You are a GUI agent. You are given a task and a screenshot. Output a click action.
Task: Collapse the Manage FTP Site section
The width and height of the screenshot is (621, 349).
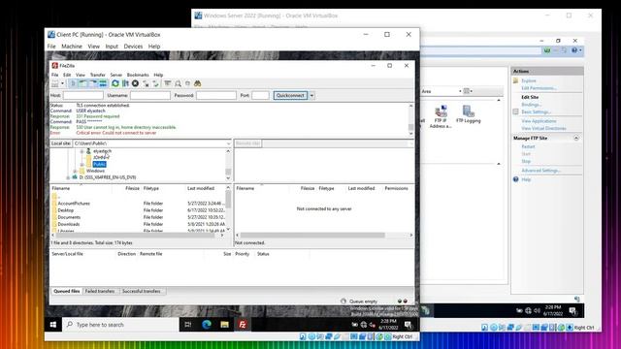coord(576,138)
